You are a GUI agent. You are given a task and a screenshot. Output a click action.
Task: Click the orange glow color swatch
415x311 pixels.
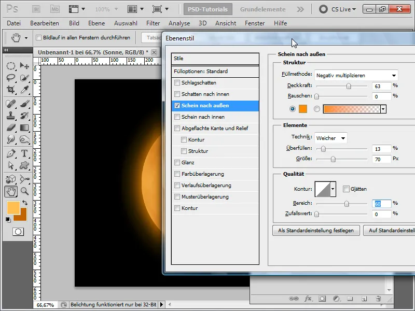[x=303, y=109]
